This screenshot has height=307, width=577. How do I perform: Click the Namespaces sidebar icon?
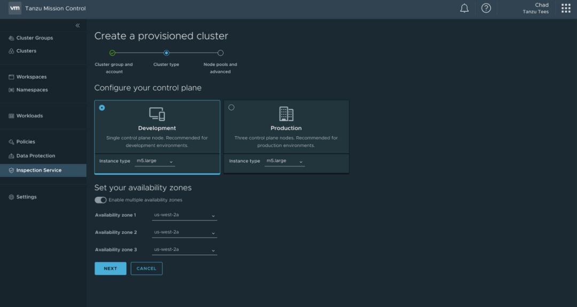(x=11, y=90)
